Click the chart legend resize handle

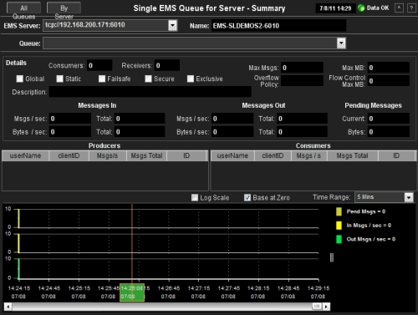[x=332, y=257]
